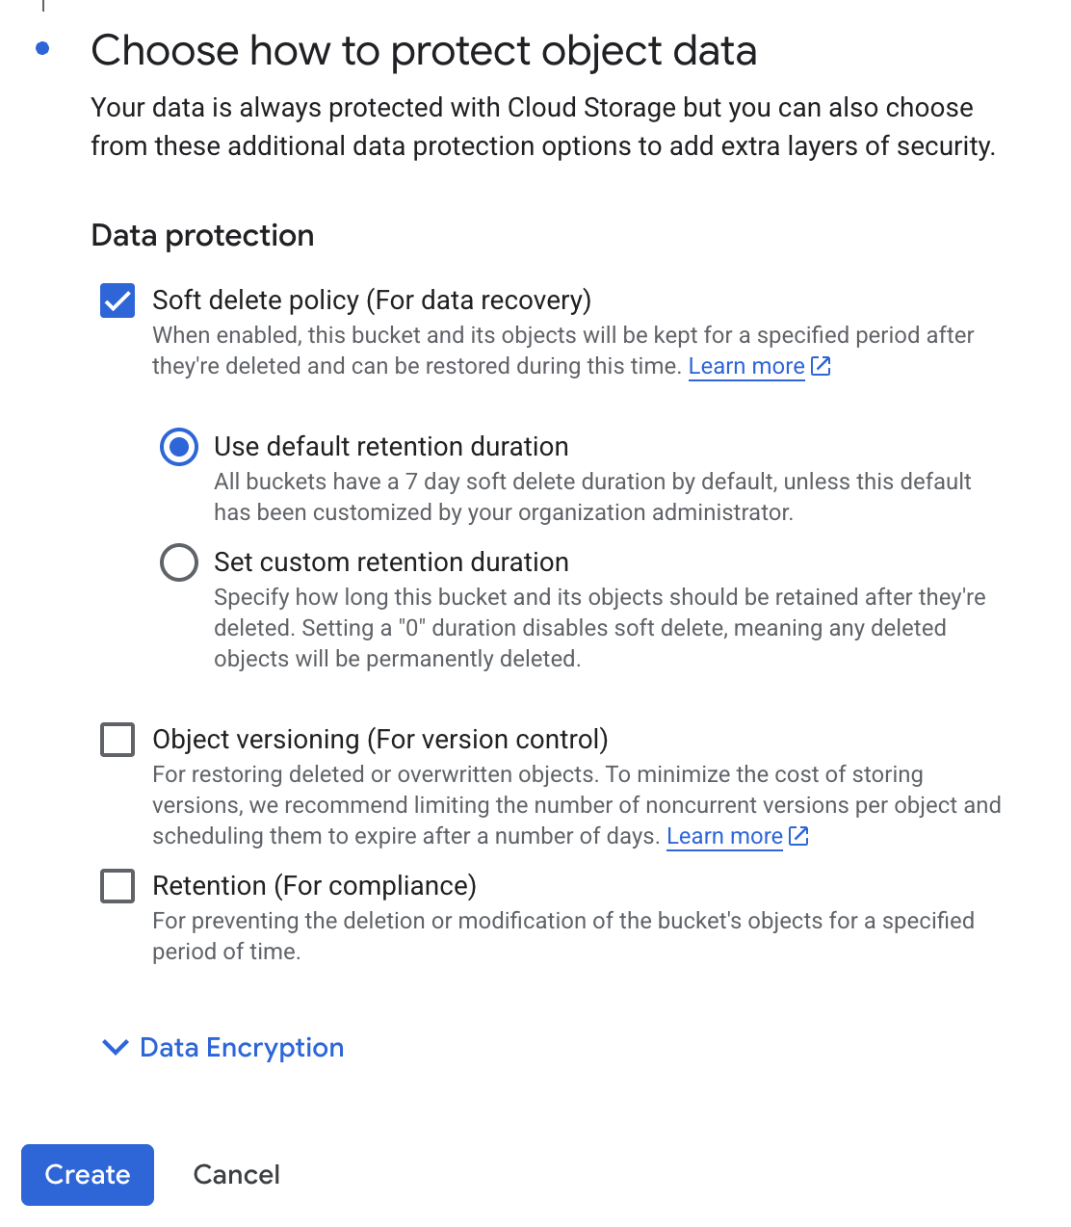Click the Retention (For compliance) label
This screenshot has height=1227, width=1071.
pos(314,886)
